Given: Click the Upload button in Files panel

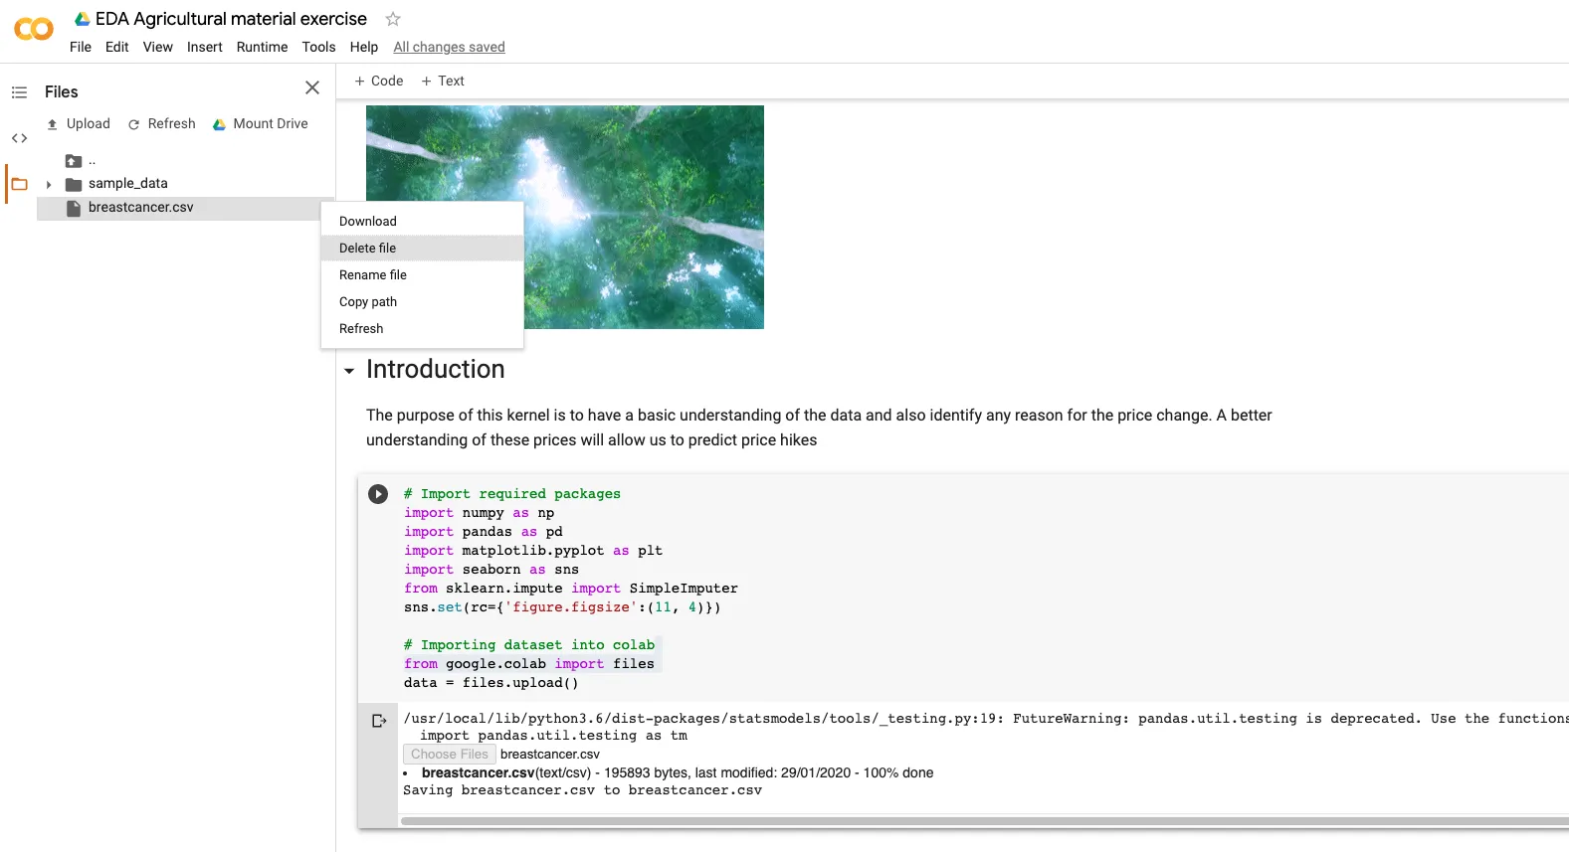Looking at the screenshot, I should click(x=79, y=123).
